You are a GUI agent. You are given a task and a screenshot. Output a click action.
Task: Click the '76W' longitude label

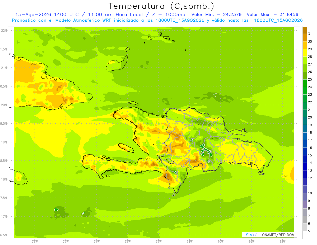click(35, 242)
